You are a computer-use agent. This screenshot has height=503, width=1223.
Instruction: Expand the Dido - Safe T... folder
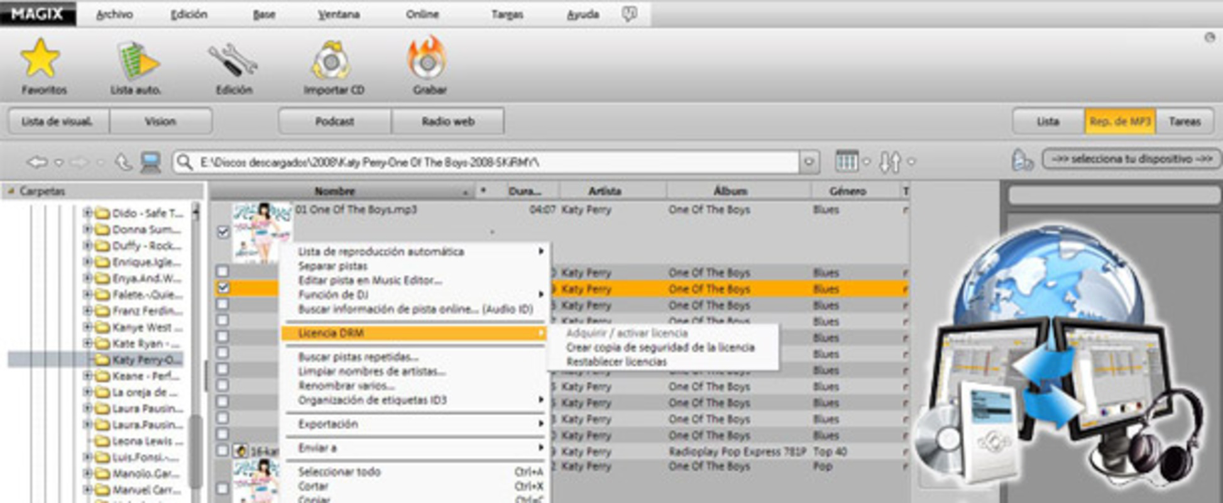click(x=87, y=213)
